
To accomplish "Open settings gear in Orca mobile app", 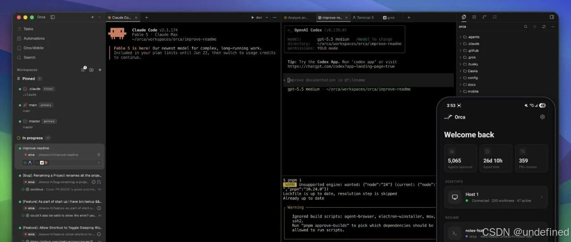I will (x=542, y=117).
